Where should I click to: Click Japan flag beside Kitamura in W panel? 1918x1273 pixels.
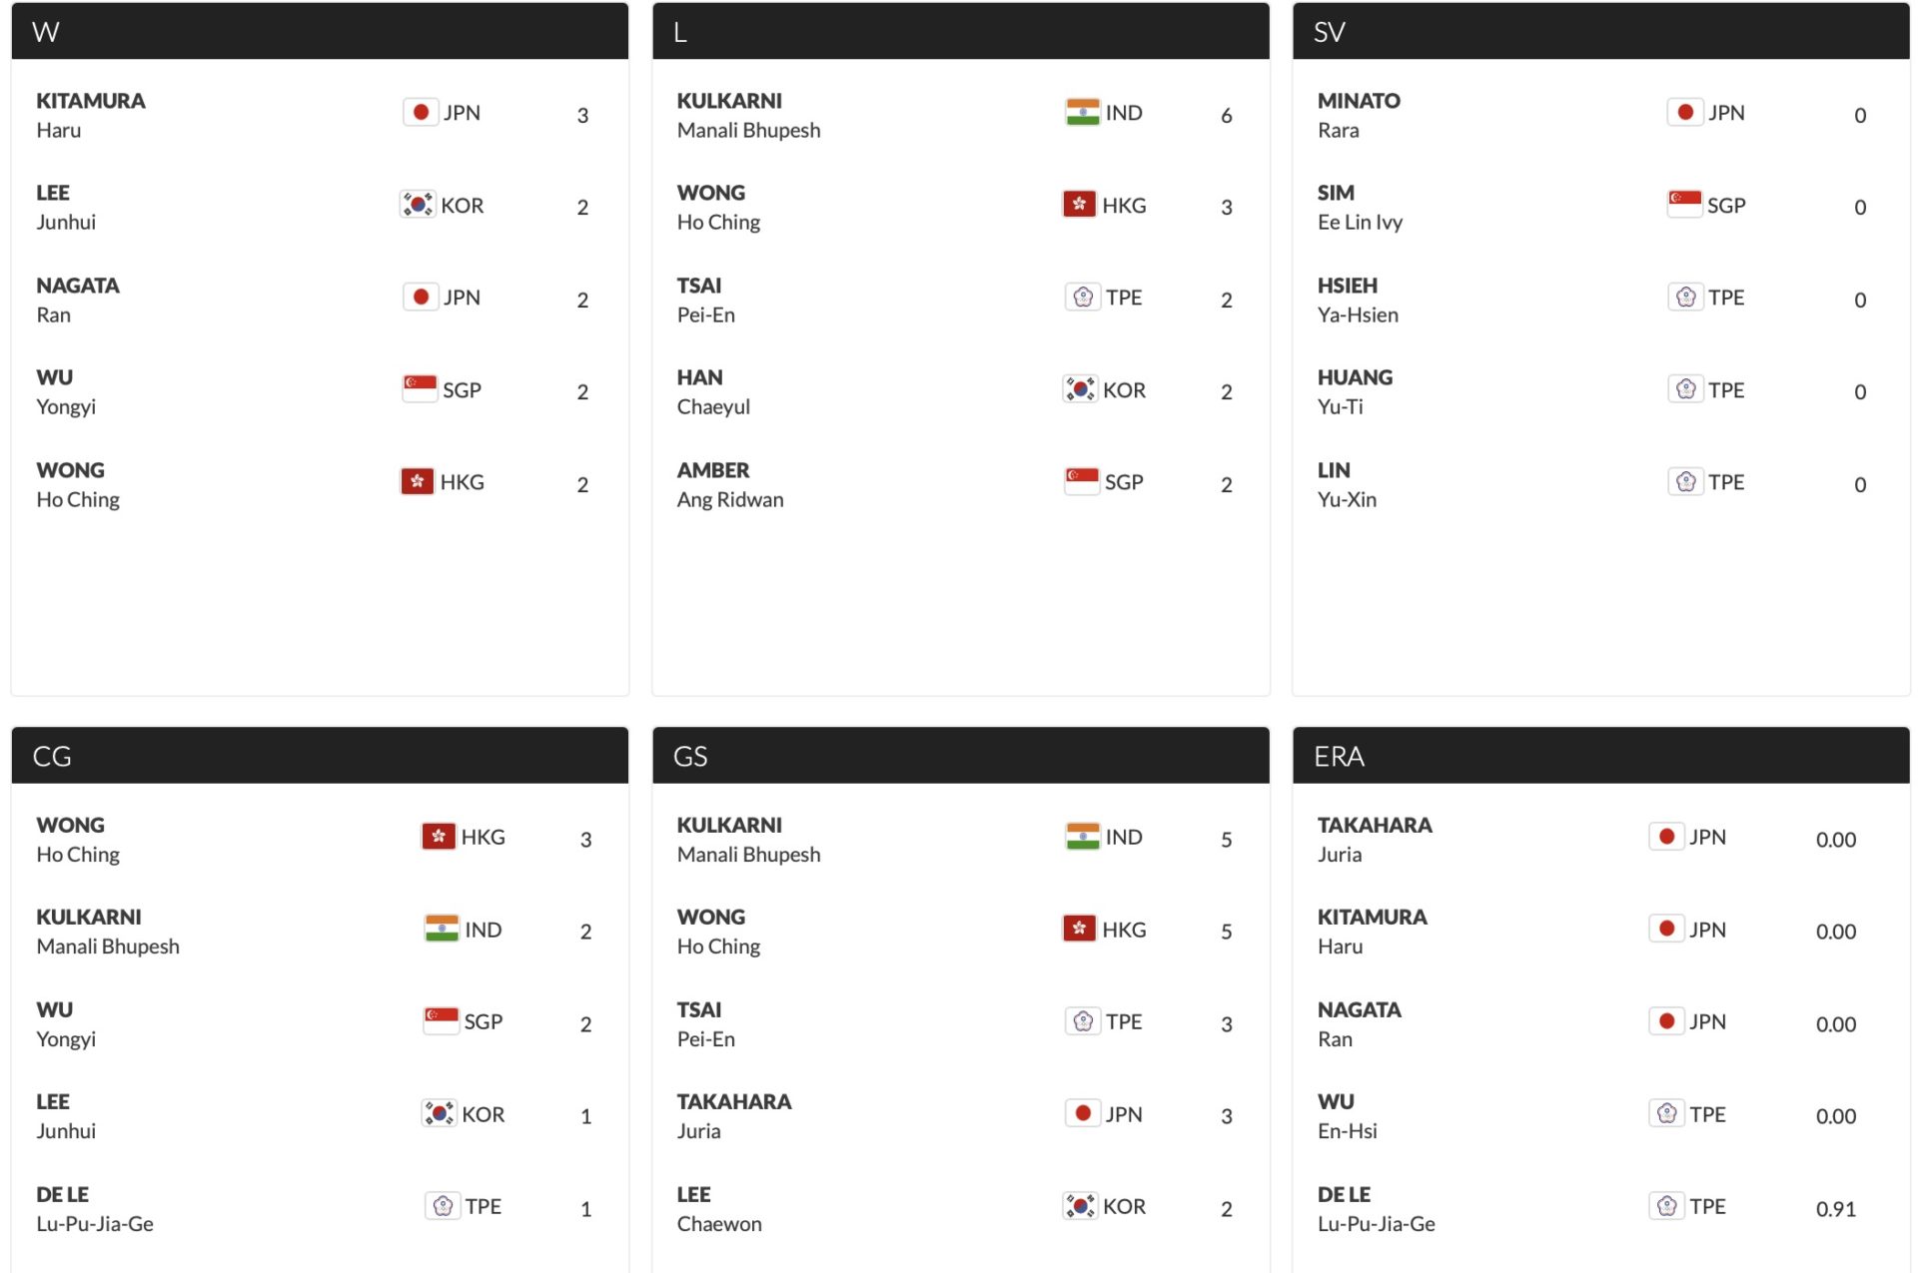tap(421, 112)
